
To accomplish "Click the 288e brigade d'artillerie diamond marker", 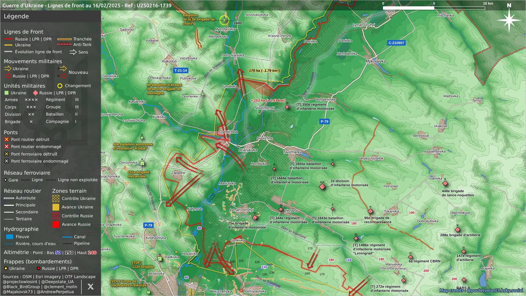I will click(457, 230).
